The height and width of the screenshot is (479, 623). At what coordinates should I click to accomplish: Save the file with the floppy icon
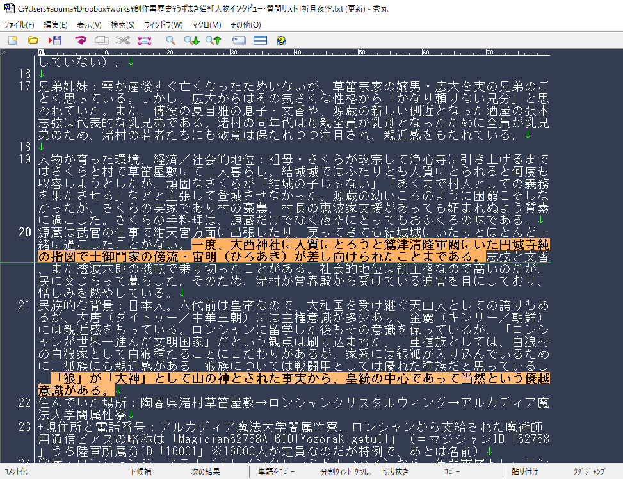[x=54, y=40]
